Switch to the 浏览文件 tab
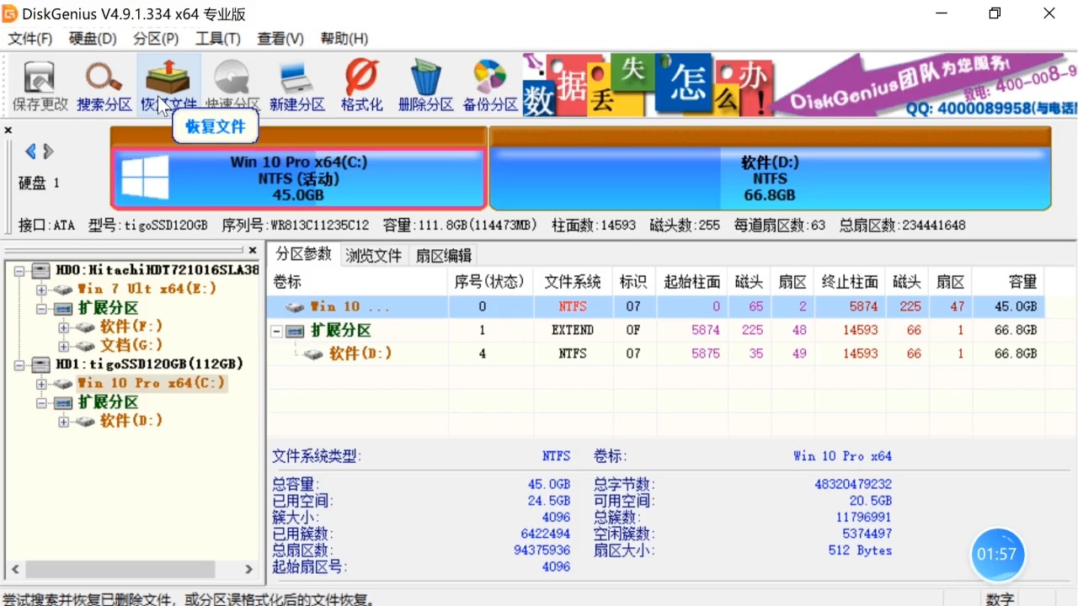 374,255
